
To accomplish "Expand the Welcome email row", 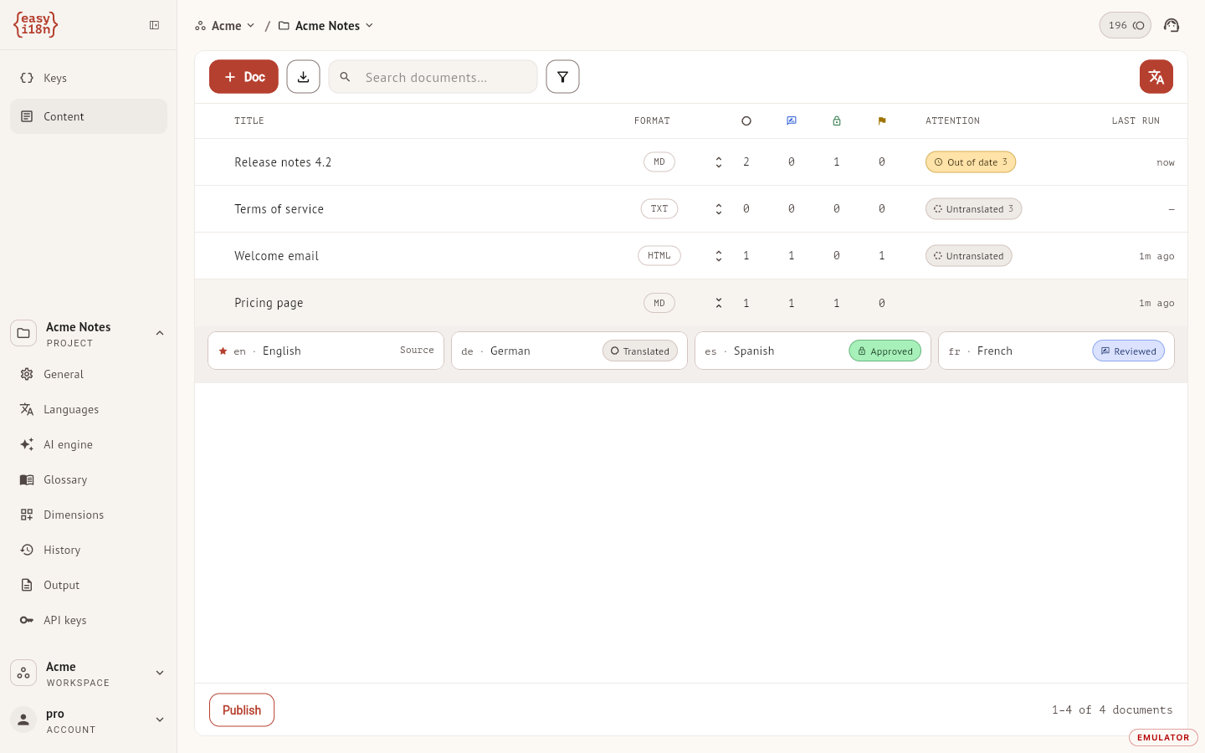I will [718, 256].
